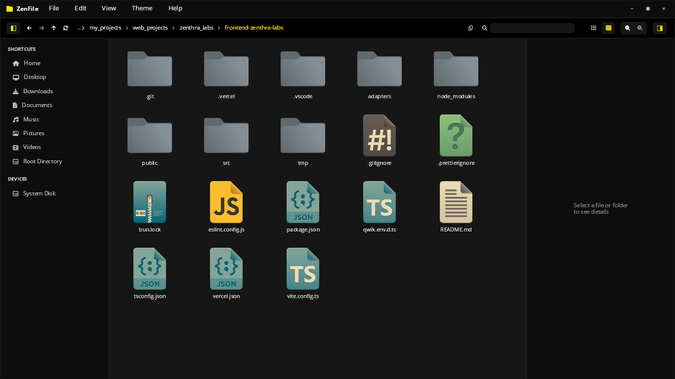This screenshot has height=379, width=675.
Task: Select the tmp folder
Action: click(303, 141)
